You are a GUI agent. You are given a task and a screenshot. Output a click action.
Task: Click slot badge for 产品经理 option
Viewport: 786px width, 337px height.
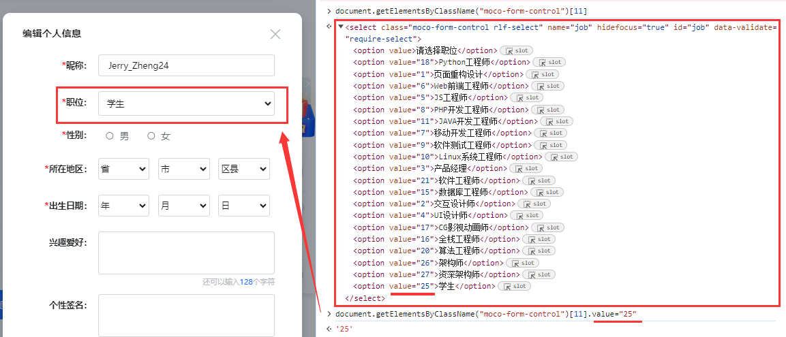526,169
